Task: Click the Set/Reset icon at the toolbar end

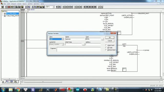Action: (x=102, y=7)
